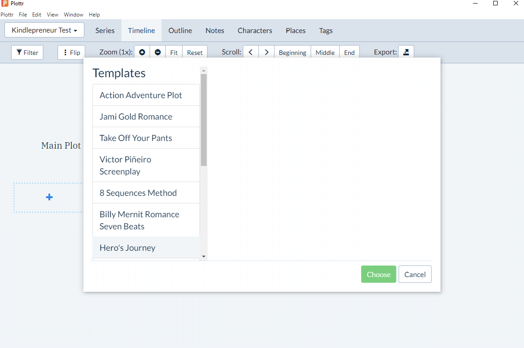This screenshot has width=524, height=348.
Task: Open the Kindlepreneur Test project dropdown
Action: tap(44, 30)
